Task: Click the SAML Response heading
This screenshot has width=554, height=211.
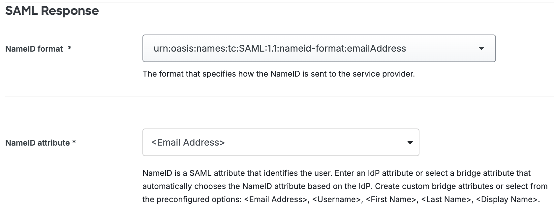Action: (52, 11)
